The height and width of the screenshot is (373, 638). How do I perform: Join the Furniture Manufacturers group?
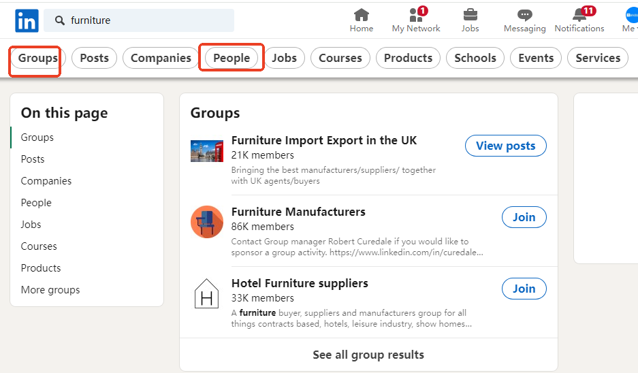524,217
